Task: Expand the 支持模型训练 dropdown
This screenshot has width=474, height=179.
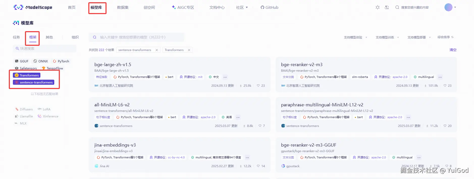Action: [x=387, y=37]
